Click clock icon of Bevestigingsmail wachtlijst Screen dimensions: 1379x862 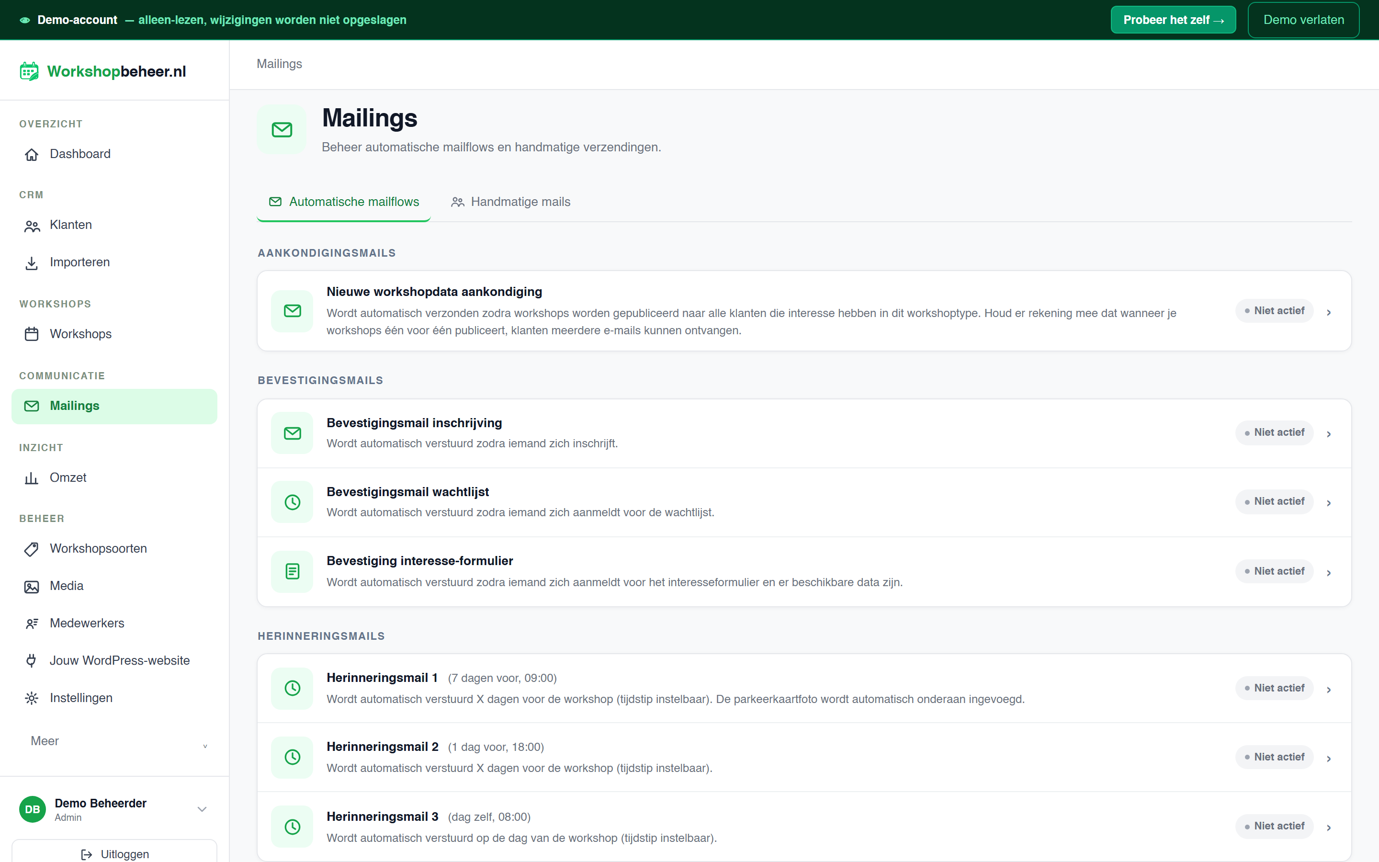point(293,502)
